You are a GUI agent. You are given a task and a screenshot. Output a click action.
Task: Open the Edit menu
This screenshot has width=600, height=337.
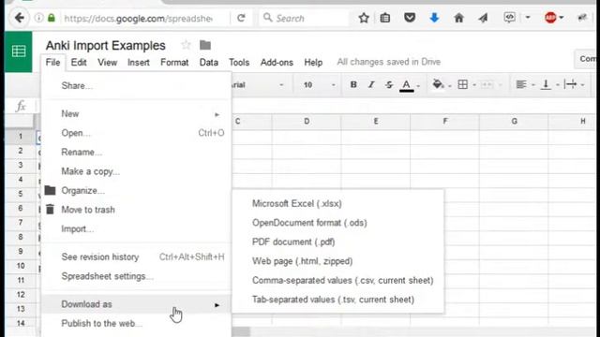tap(79, 63)
